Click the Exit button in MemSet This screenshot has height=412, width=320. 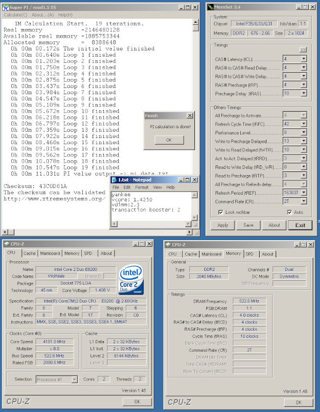click(300, 225)
